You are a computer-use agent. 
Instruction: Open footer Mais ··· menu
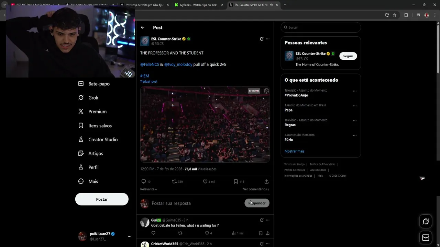click(x=321, y=176)
